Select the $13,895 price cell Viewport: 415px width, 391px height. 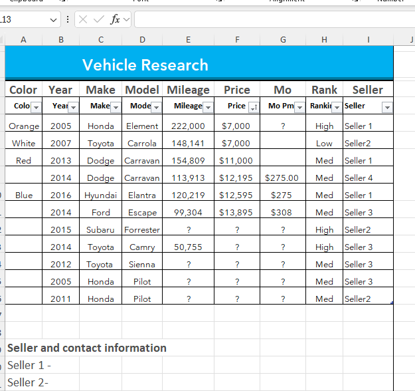(237, 209)
